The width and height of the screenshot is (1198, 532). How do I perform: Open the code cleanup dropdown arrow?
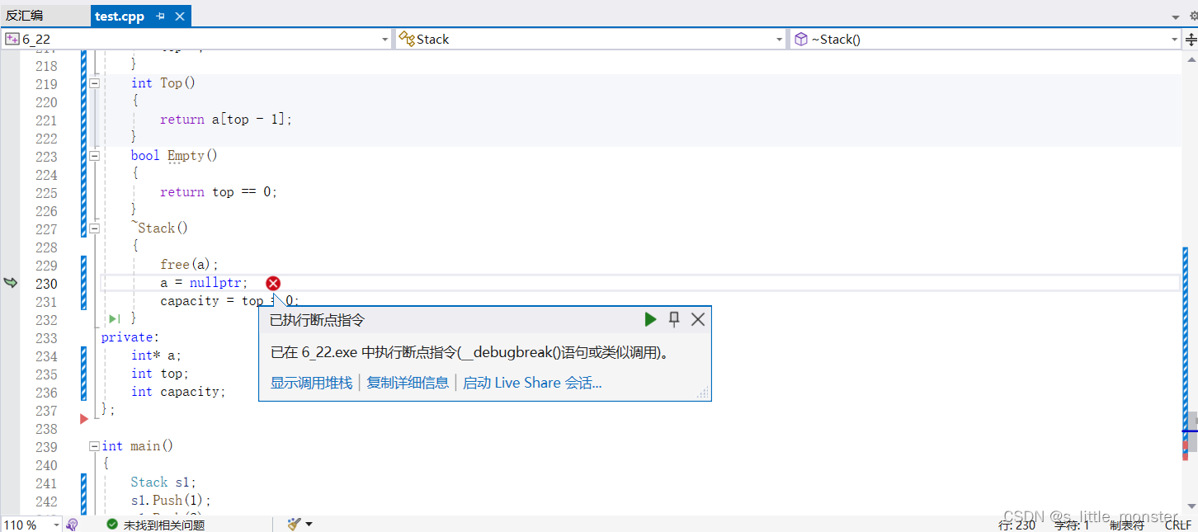(x=309, y=525)
